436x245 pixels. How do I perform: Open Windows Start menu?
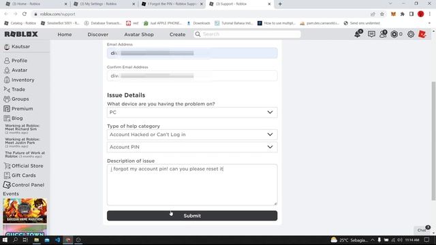[5, 240]
